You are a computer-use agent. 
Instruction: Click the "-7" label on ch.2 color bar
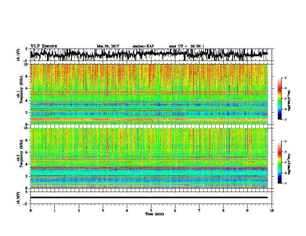(285, 183)
